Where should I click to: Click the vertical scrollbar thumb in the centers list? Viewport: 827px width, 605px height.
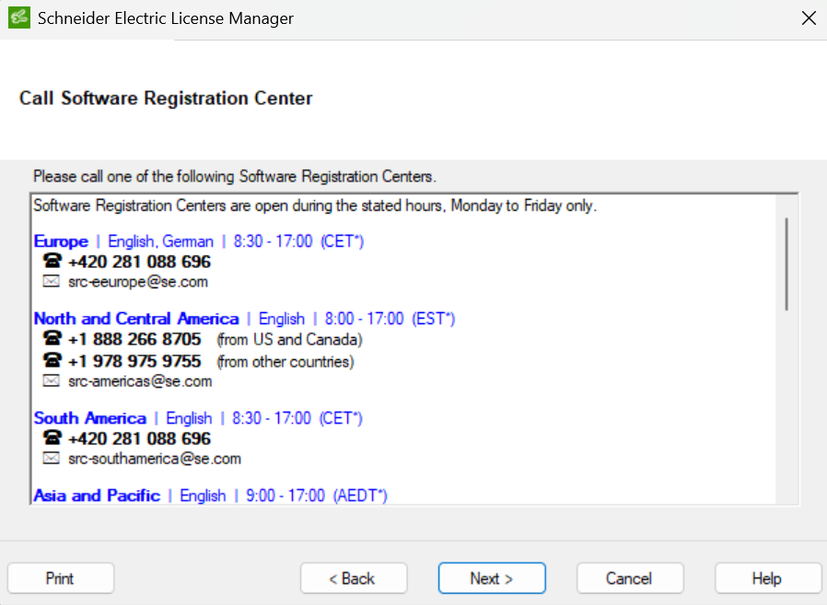point(786,263)
